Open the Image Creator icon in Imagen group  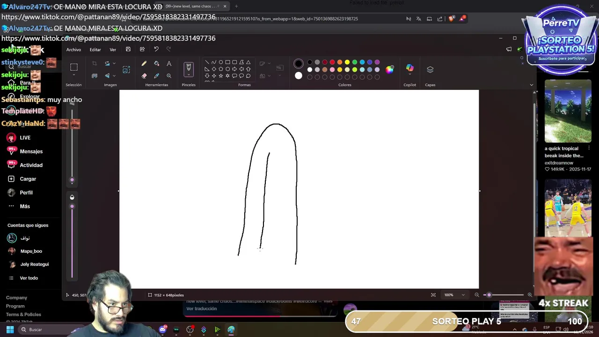pos(126,70)
